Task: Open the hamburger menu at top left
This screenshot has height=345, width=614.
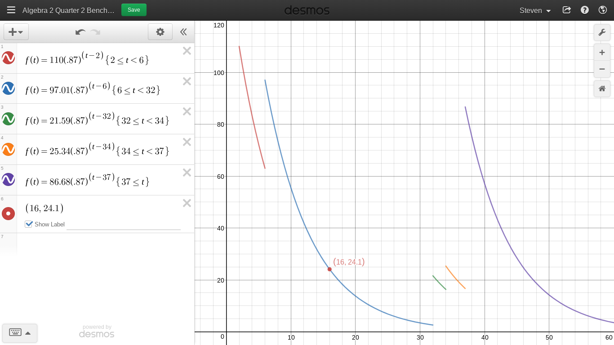Action: pos(11,10)
